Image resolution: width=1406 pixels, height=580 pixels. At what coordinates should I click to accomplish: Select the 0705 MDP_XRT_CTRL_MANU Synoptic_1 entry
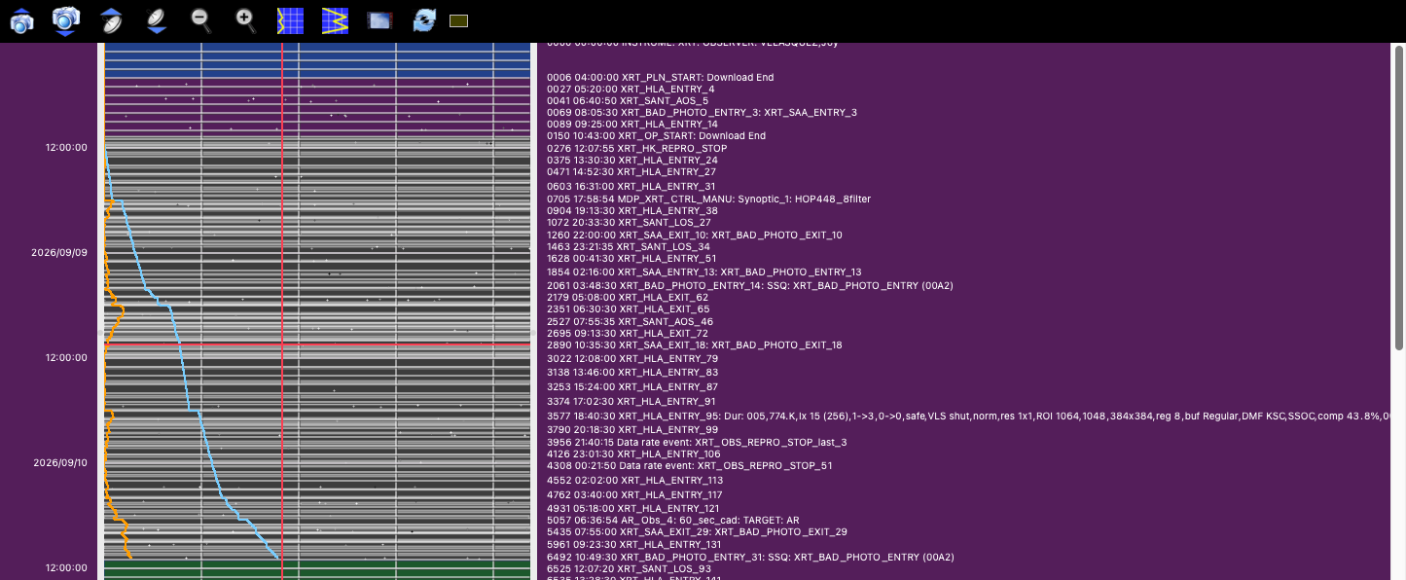coord(709,199)
